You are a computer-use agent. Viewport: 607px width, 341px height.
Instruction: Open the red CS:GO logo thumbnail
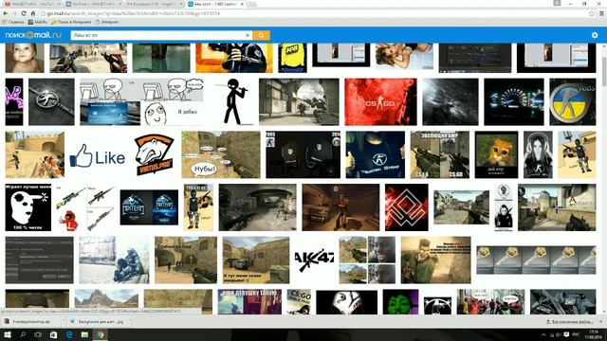coord(380,101)
